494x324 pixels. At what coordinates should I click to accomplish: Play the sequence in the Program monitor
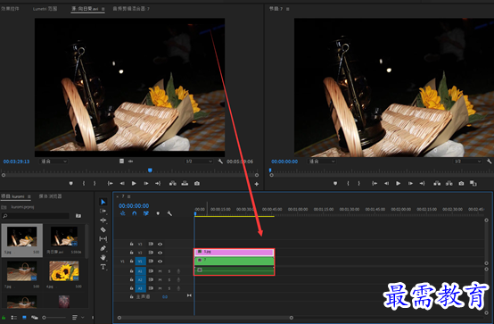point(399,183)
